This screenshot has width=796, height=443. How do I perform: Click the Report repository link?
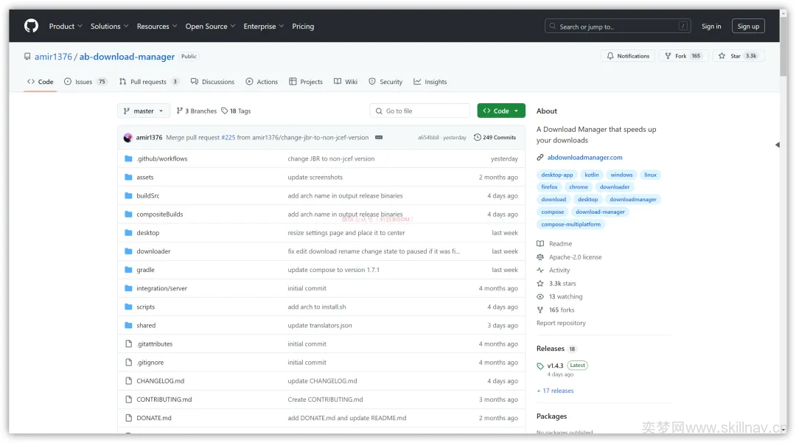(x=561, y=323)
